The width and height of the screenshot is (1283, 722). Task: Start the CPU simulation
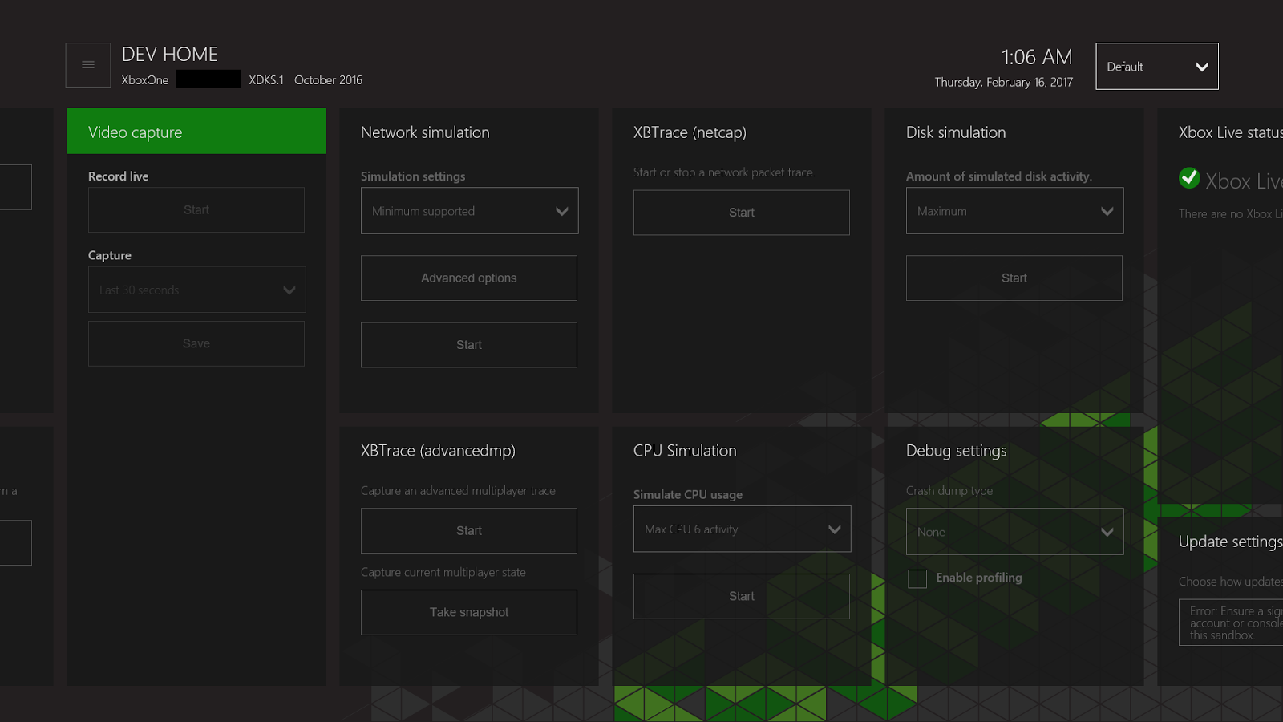741,596
